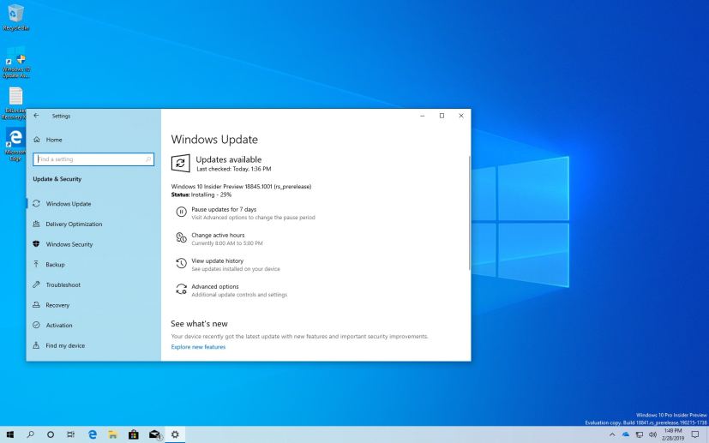Click the Settings window vertical scrollbar
The width and height of the screenshot is (709, 443).
coord(469,213)
